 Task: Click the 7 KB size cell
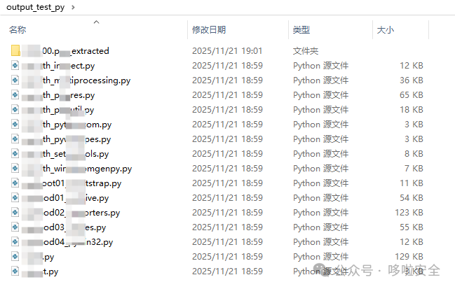point(414,169)
